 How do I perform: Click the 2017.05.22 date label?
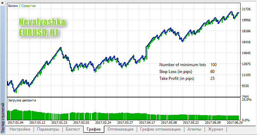(x=191, y=123)
